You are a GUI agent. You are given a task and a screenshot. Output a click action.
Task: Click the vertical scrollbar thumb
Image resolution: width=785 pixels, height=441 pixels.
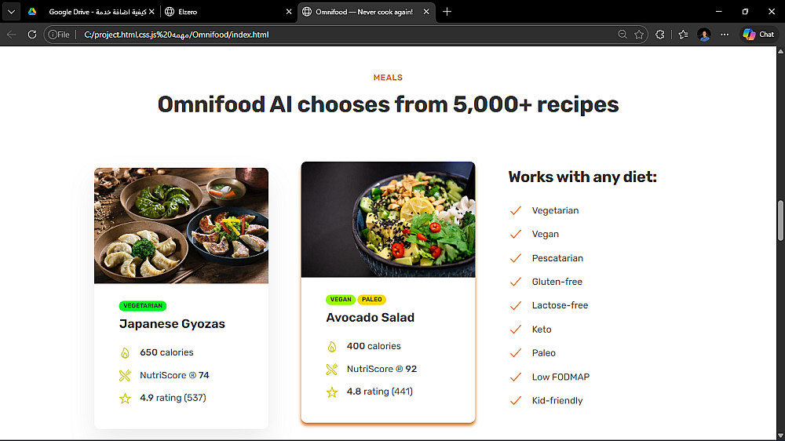pos(780,220)
